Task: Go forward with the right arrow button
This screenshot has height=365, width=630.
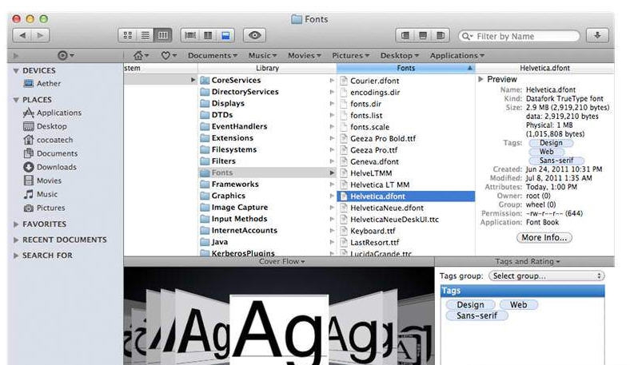Action: (40, 35)
